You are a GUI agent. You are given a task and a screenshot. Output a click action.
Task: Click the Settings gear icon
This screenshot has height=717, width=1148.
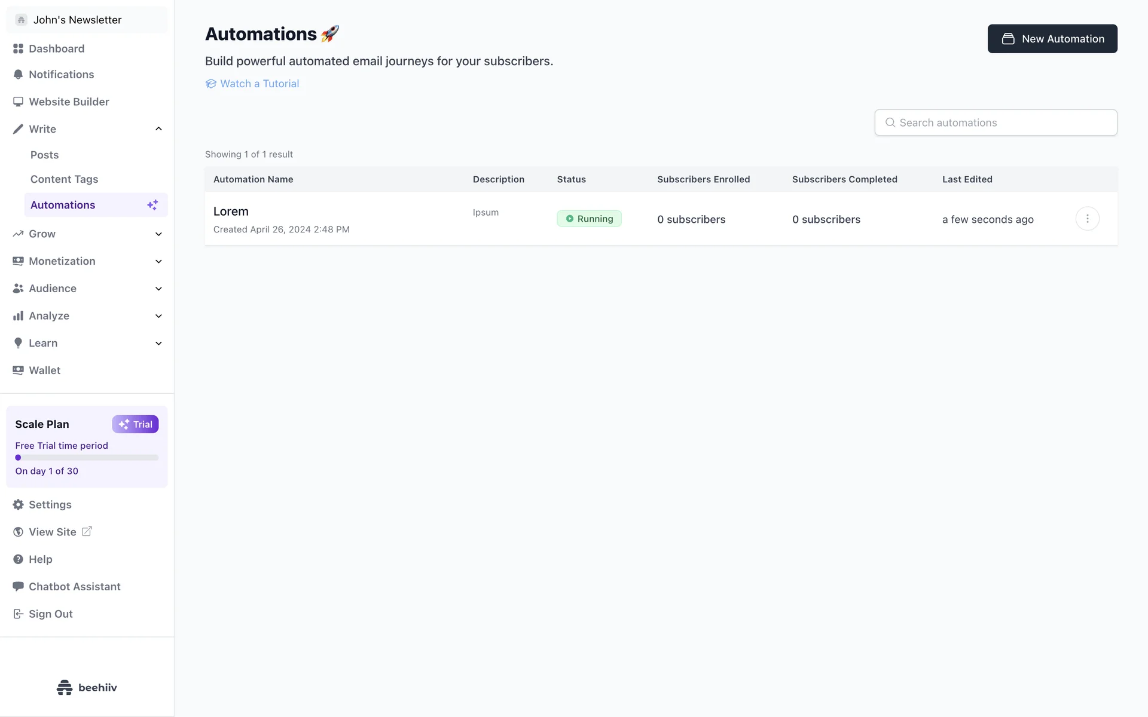point(18,505)
